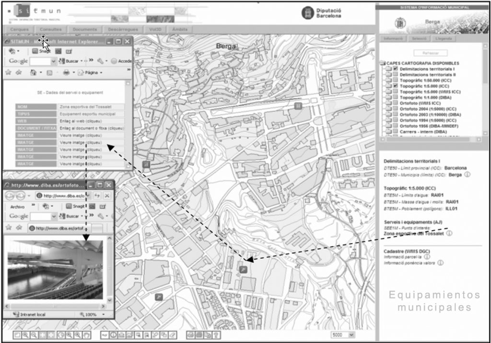Open Enllaç al document o fitxa link

click(92, 128)
